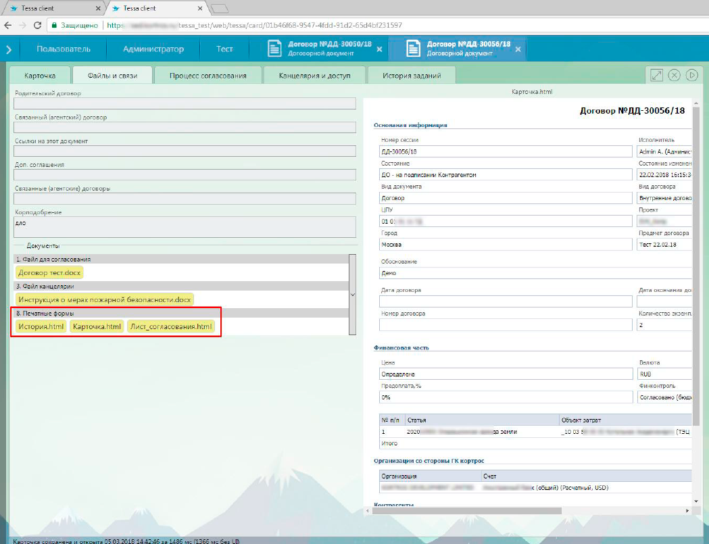
Task: Click the circled play arrow icon
Action: tap(691, 75)
